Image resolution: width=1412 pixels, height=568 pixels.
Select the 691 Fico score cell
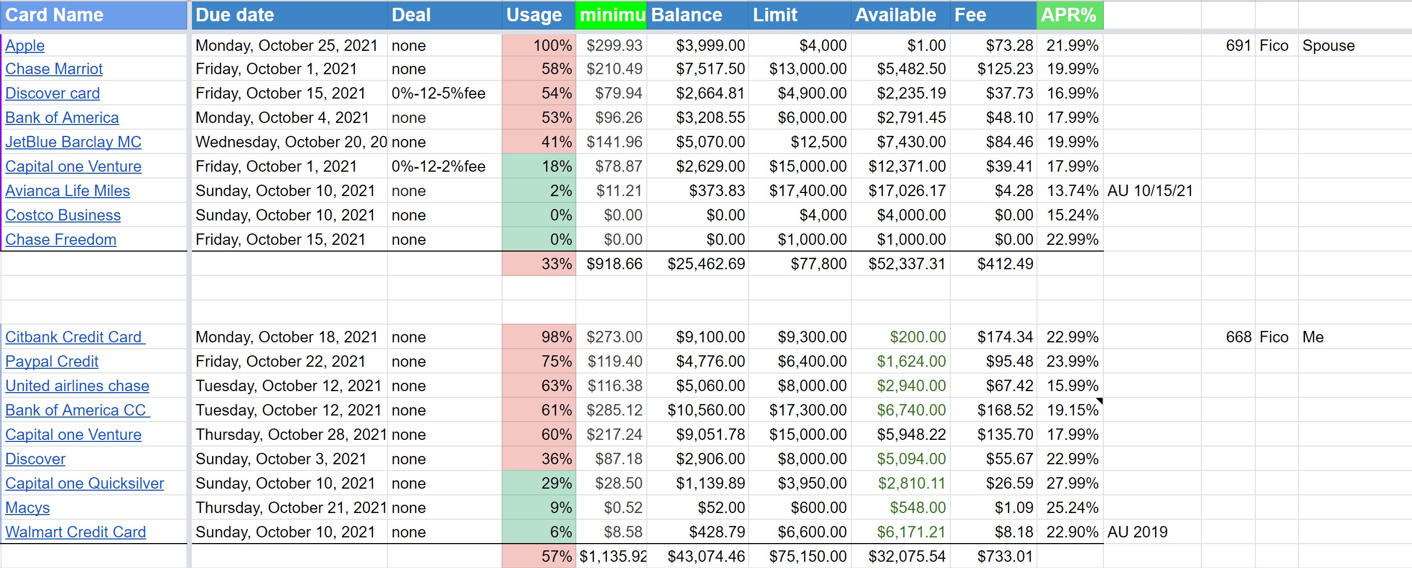pos(1228,46)
